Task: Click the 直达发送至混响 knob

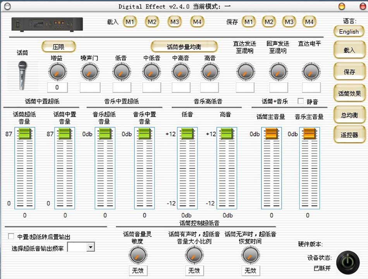Action: point(245,72)
